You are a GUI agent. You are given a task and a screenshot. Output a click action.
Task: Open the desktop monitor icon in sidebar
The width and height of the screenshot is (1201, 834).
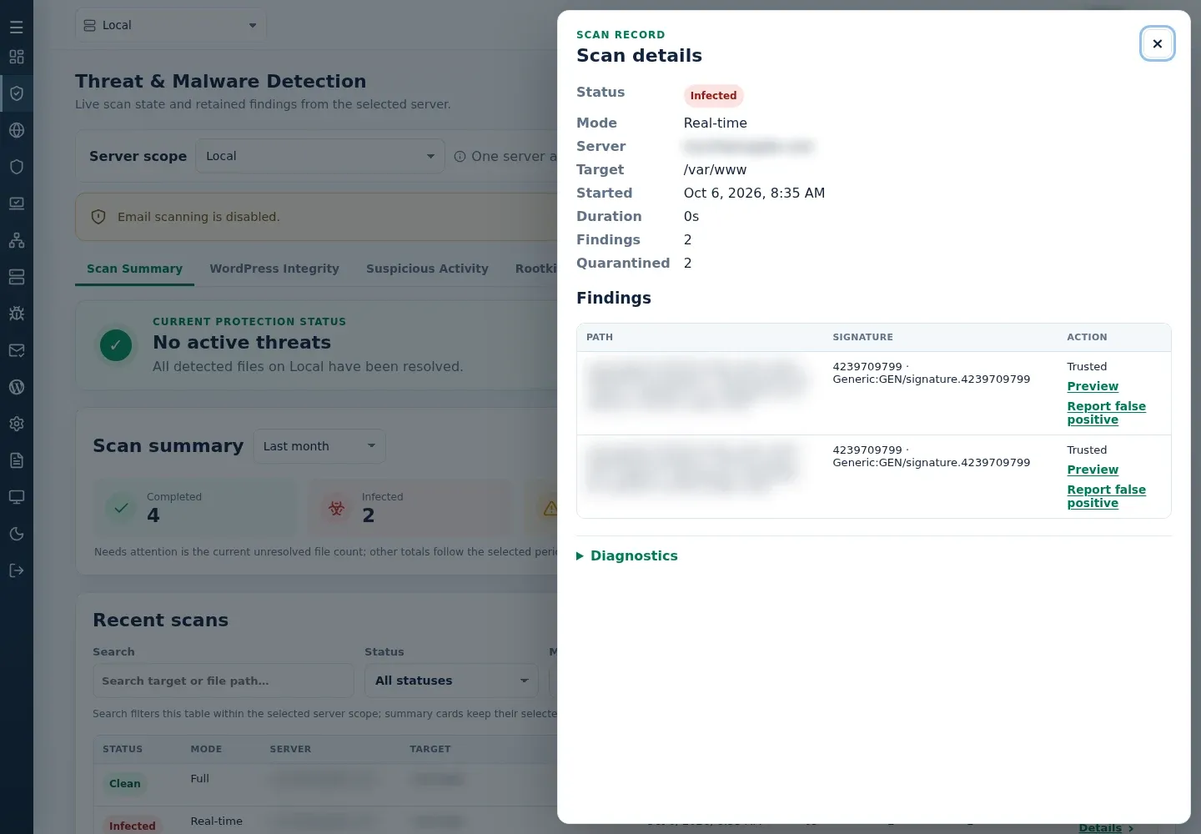tap(17, 497)
